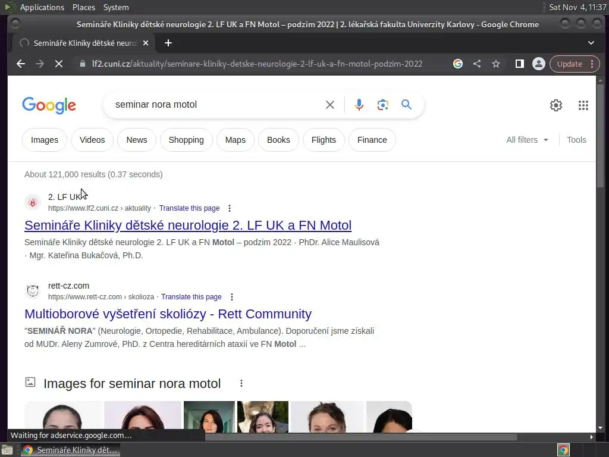Filter results by Books
The width and height of the screenshot is (609, 457).
278,140
